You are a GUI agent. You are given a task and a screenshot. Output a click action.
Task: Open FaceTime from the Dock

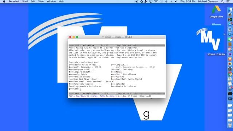(x=230, y=39)
